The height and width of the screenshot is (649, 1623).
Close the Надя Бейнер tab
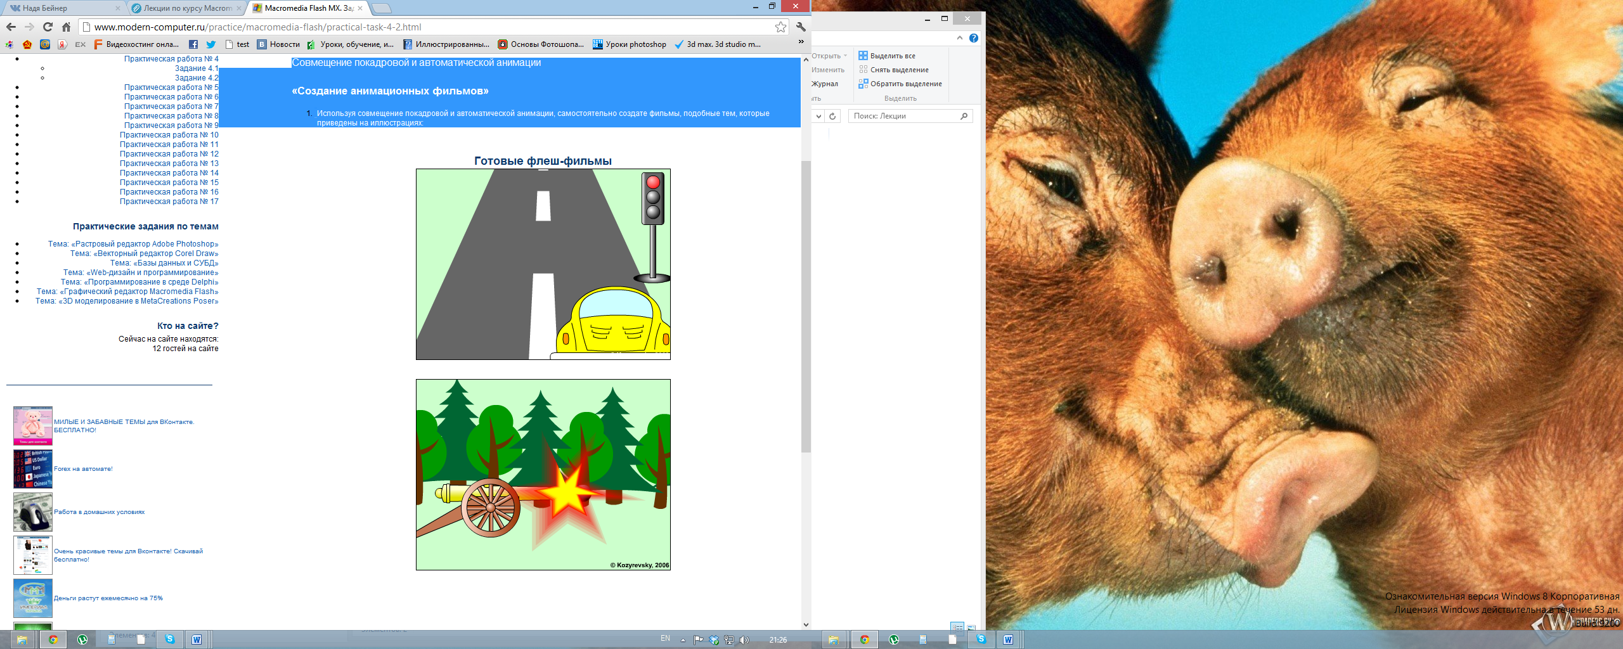tap(117, 8)
